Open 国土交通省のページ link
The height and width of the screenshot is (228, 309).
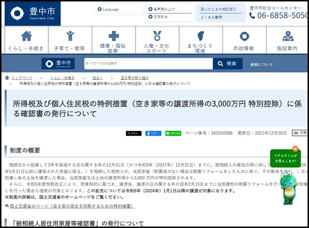[x=72, y=206]
